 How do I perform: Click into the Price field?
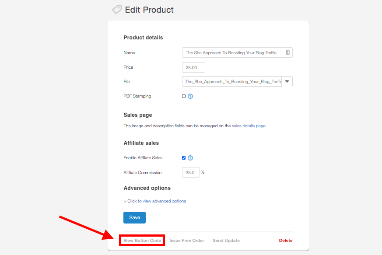tap(193, 67)
